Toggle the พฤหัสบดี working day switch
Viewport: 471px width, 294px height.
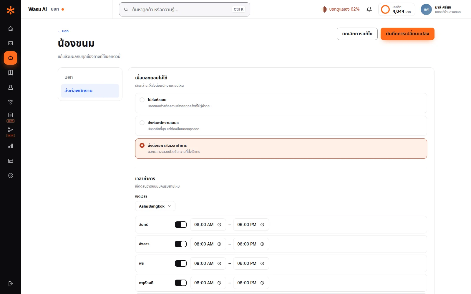(181, 283)
